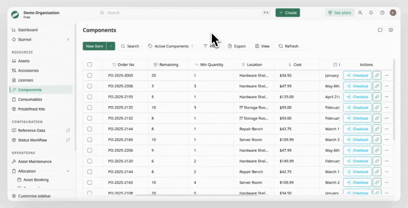Focus the top Search input field
The image size is (408, 208).
click(185, 13)
